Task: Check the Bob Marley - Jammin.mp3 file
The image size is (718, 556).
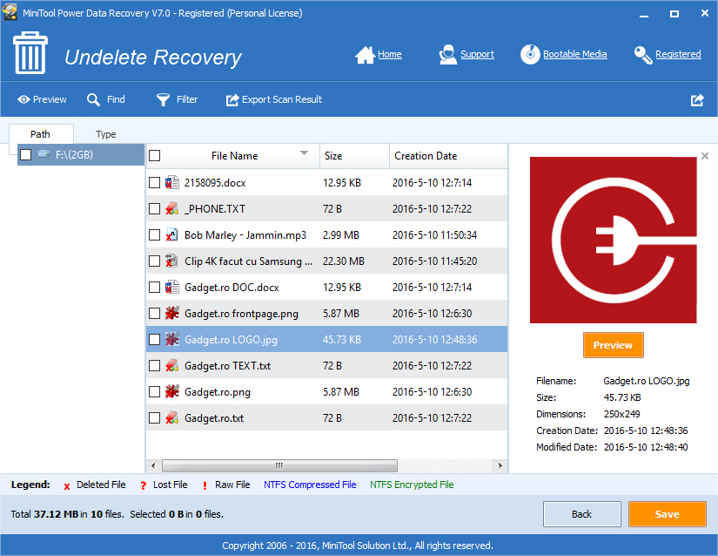Action: [155, 235]
